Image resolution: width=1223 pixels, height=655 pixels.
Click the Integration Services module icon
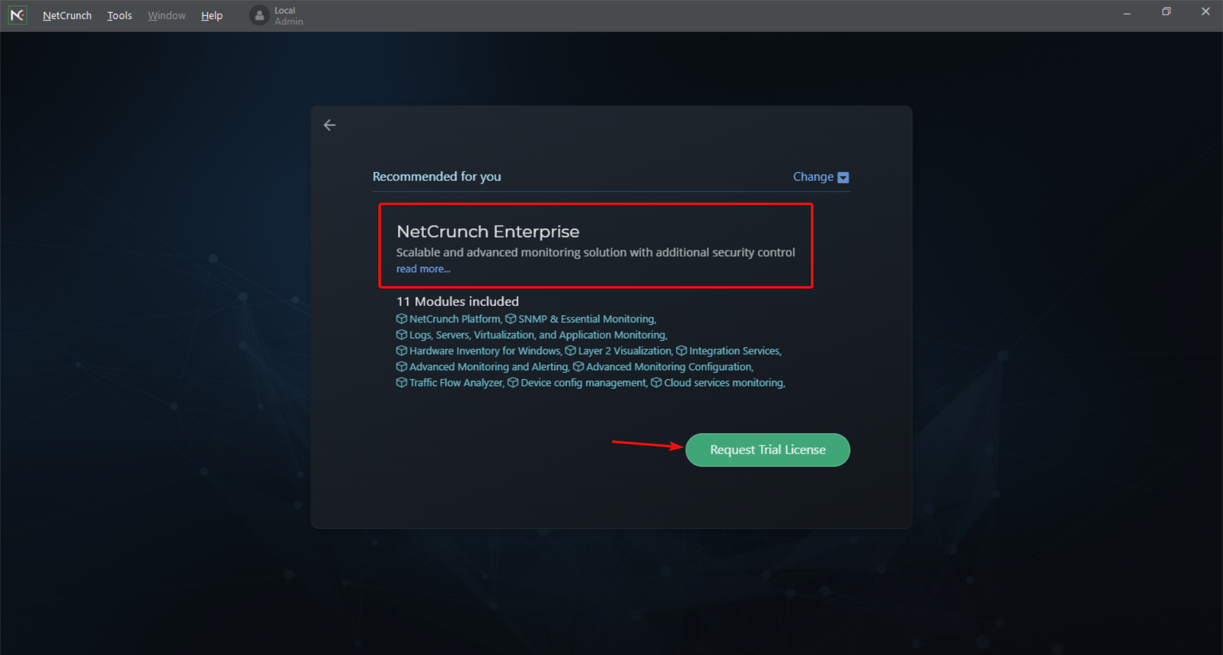click(681, 350)
